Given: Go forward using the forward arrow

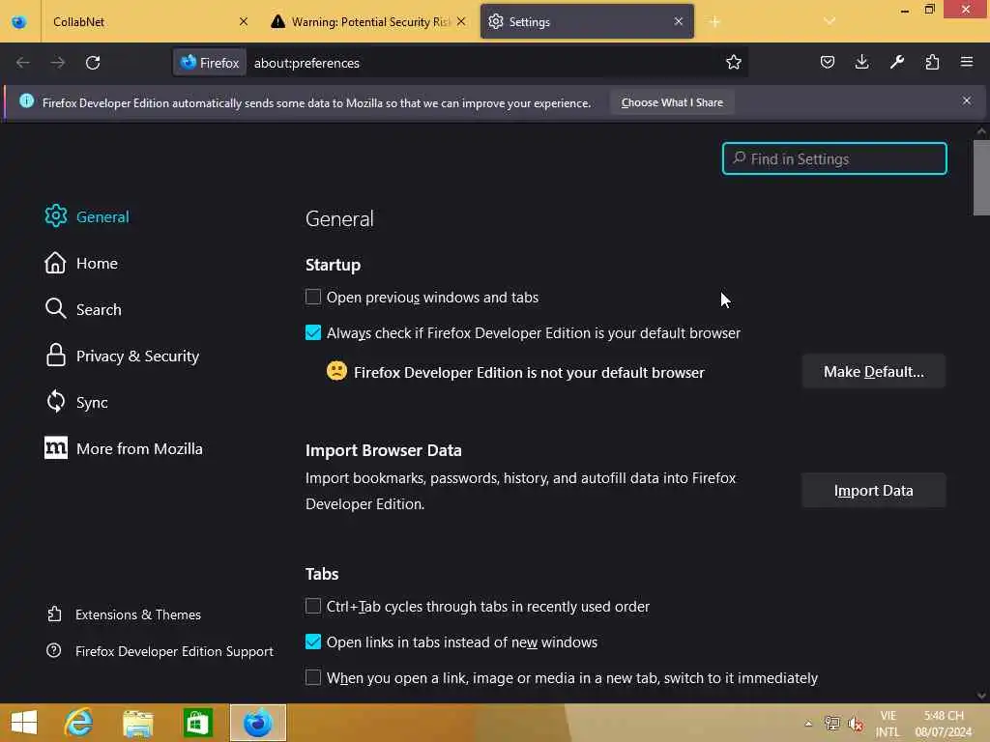Looking at the screenshot, I should point(57,63).
